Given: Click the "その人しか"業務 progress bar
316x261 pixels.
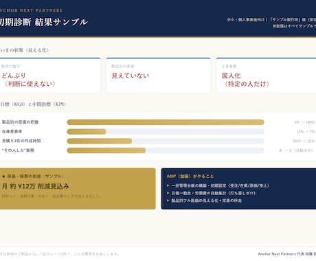Looking at the screenshot, I should (166, 150).
